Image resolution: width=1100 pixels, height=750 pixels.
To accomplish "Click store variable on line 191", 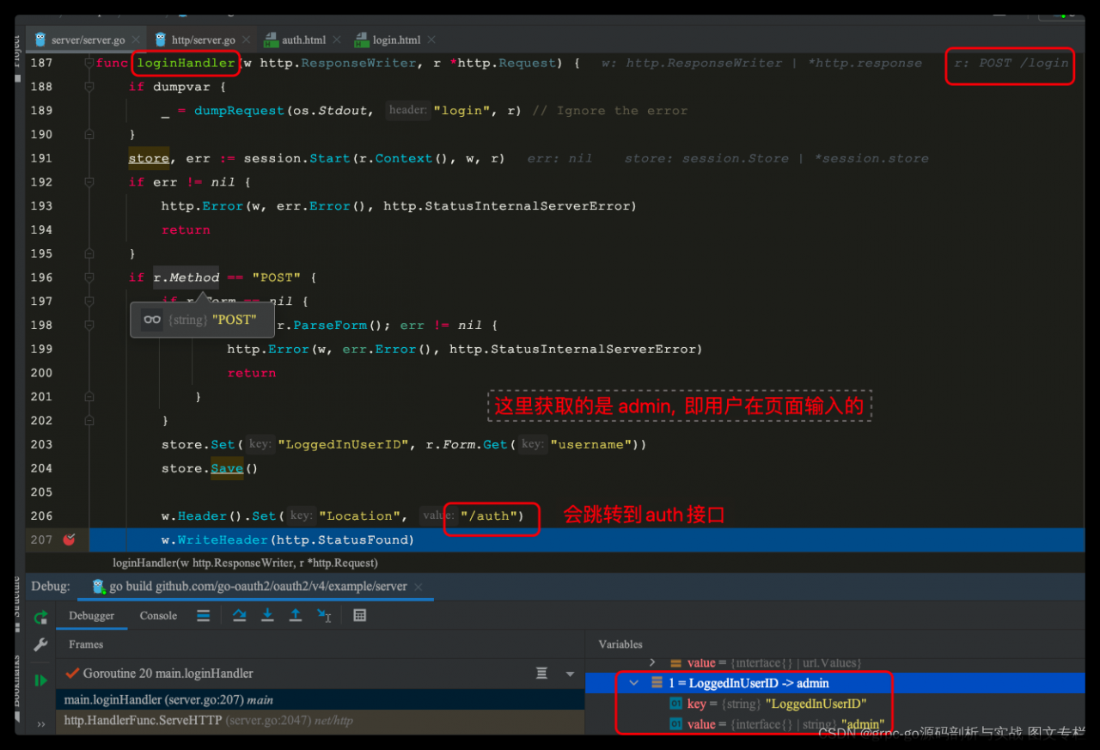I will (149, 158).
